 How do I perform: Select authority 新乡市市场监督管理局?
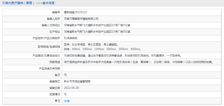(77, 82)
